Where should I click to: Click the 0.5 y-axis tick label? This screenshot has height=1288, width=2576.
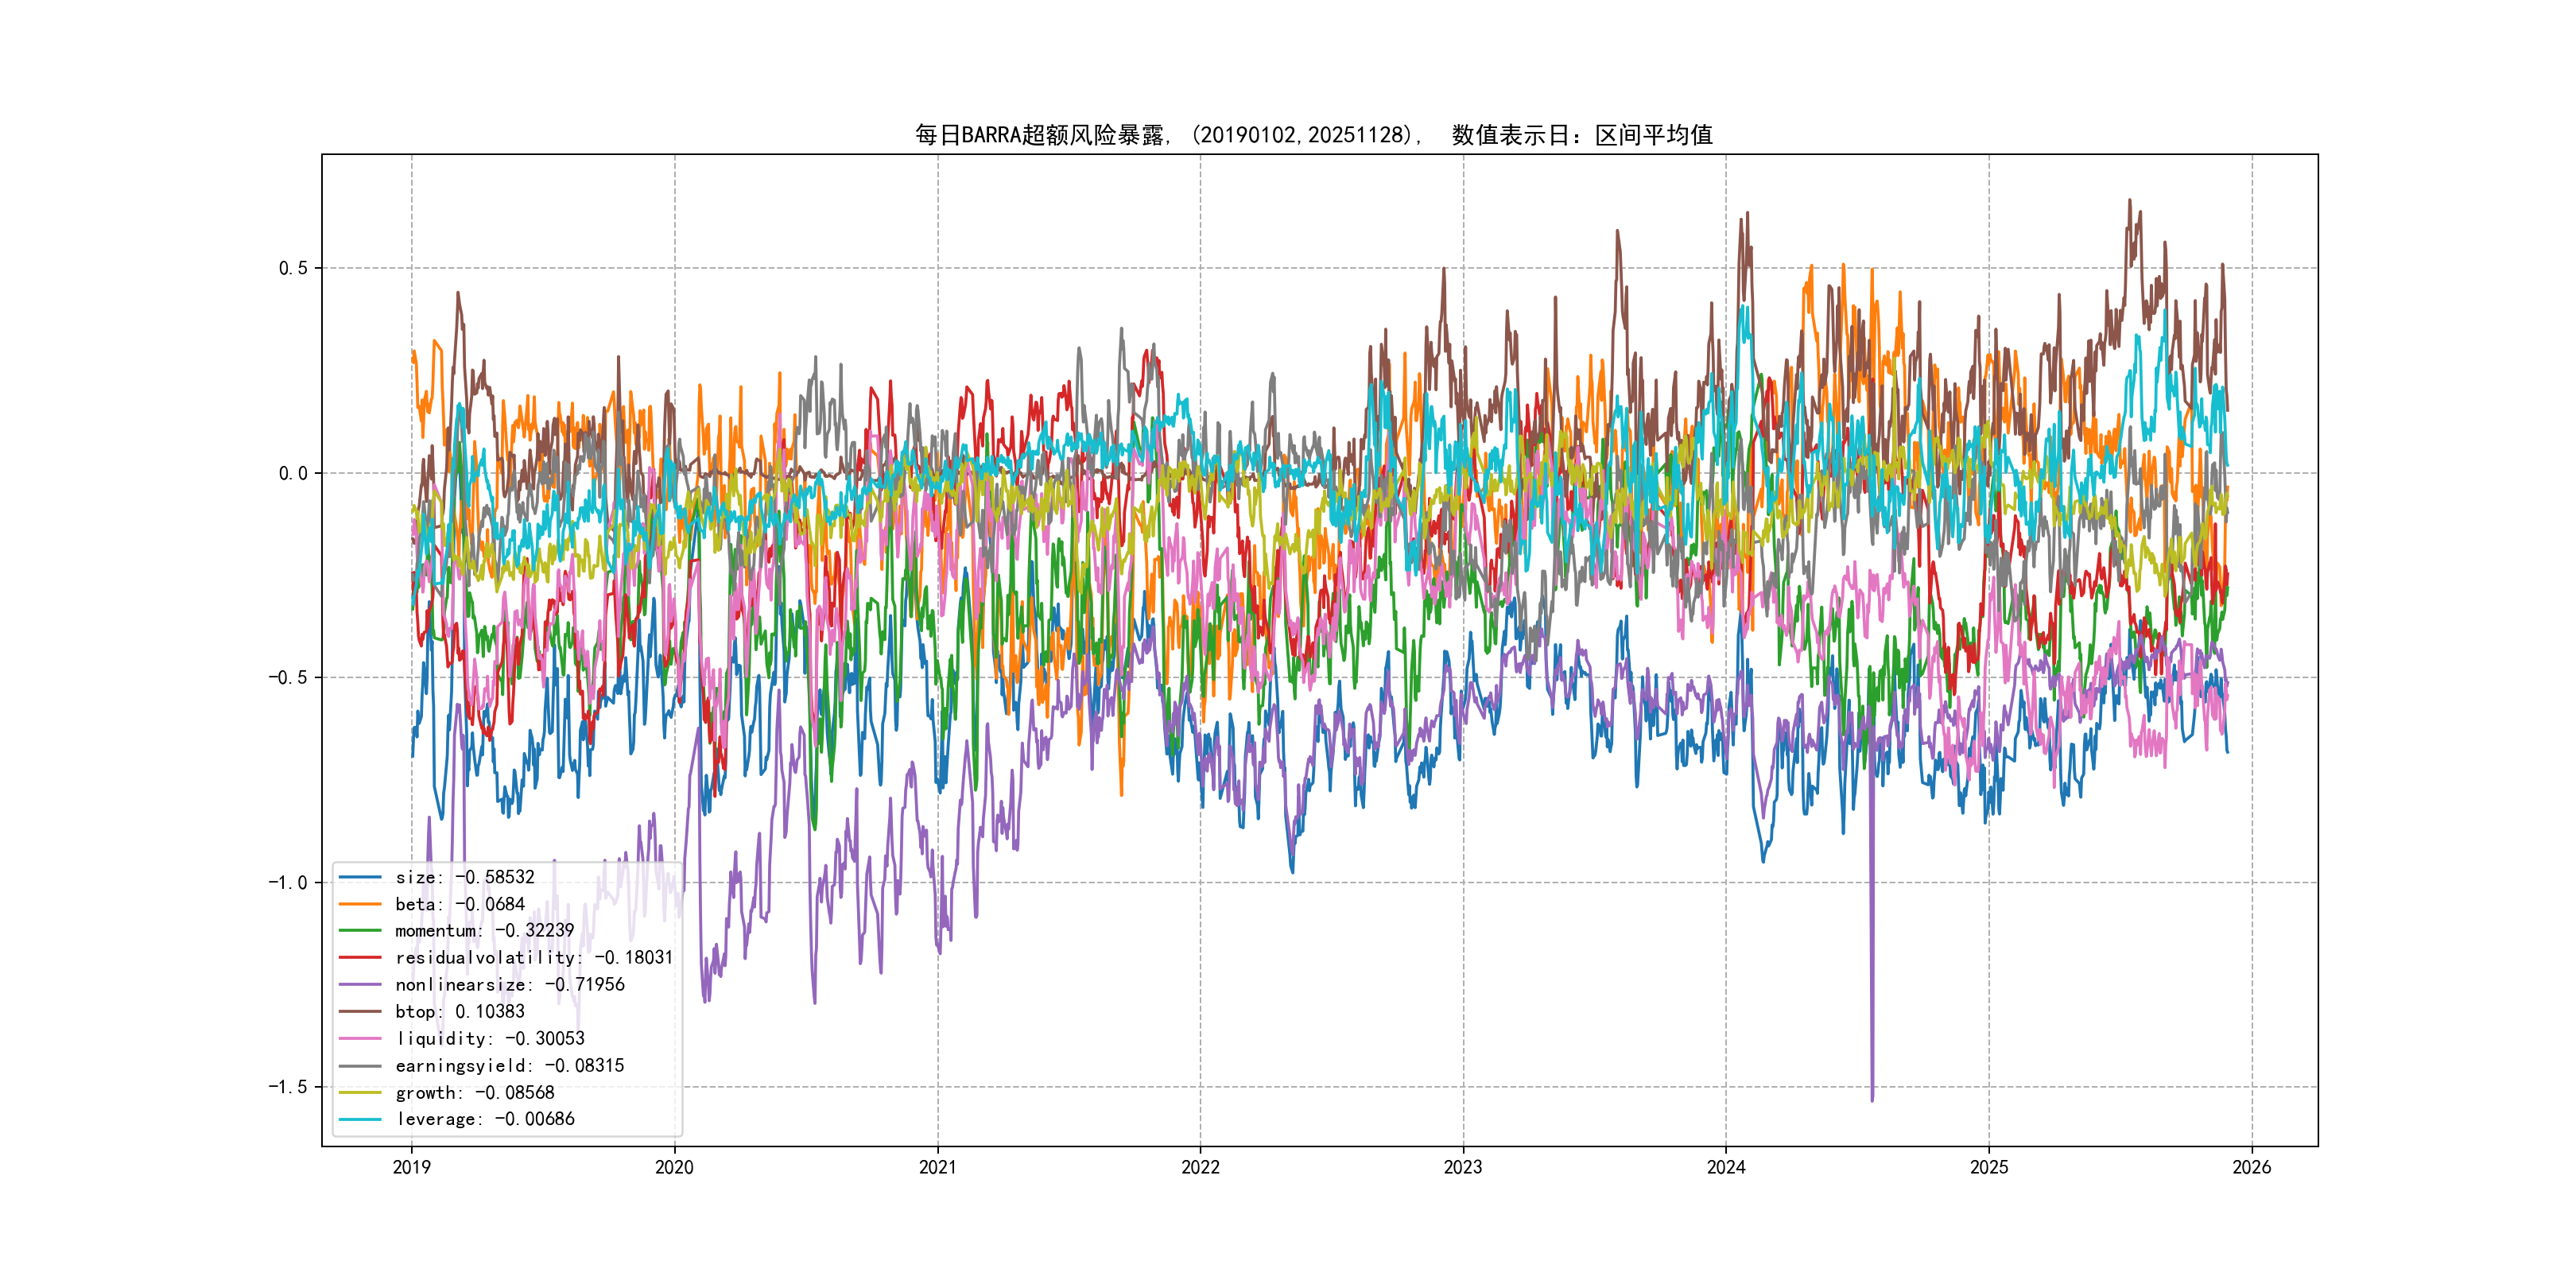(x=293, y=268)
